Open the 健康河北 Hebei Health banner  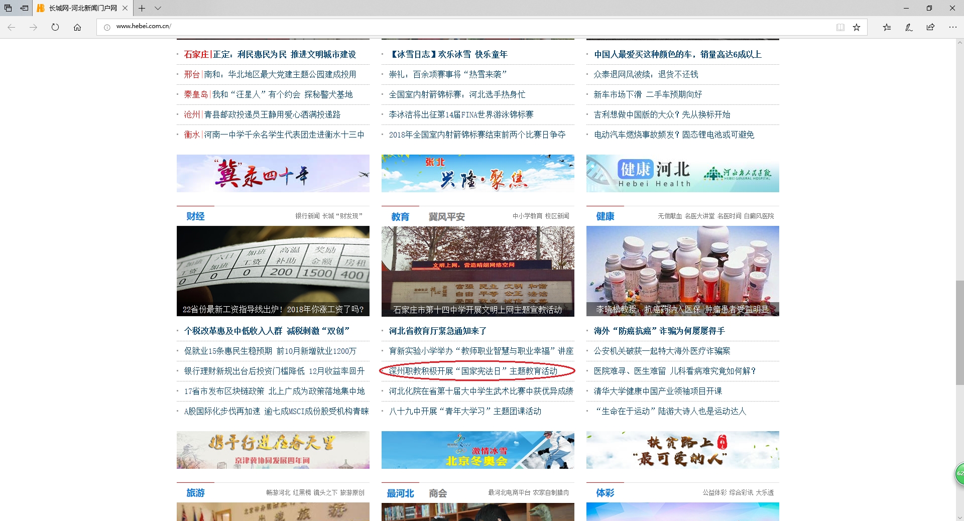coord(682,173)
